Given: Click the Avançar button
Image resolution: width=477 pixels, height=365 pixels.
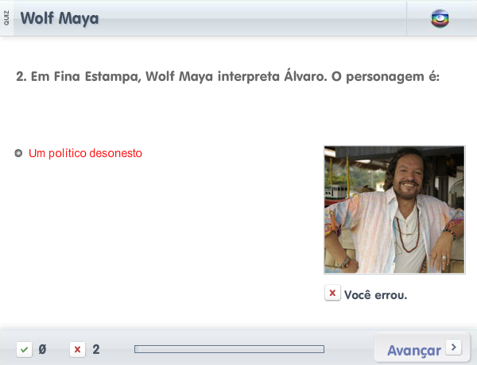Looking at the screenshot, I should click(422, 348).
